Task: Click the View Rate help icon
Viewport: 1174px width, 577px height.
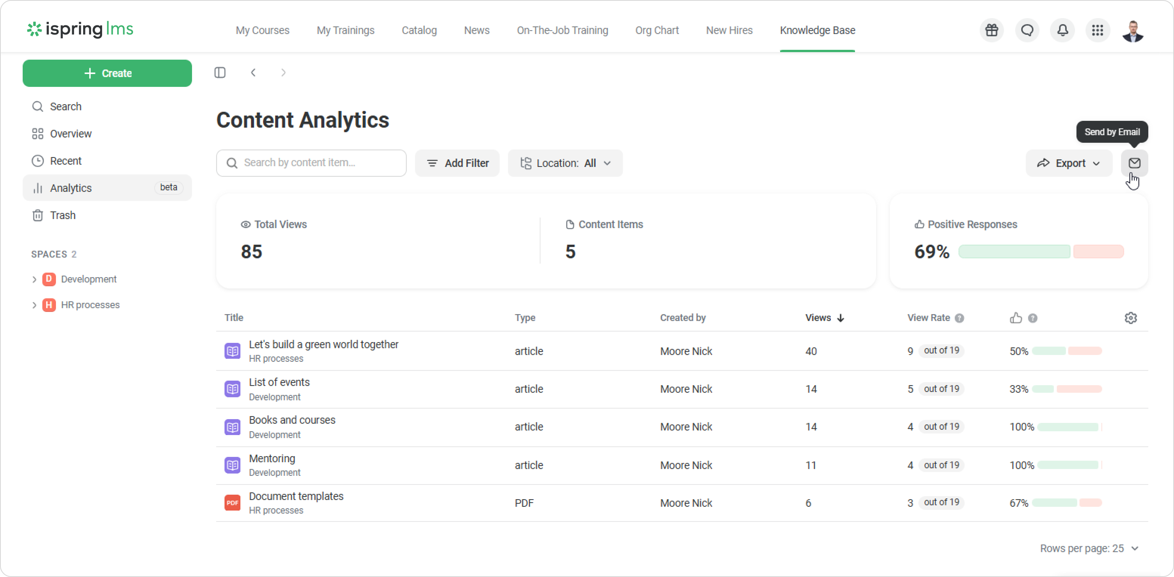Action: coord(959,318)
